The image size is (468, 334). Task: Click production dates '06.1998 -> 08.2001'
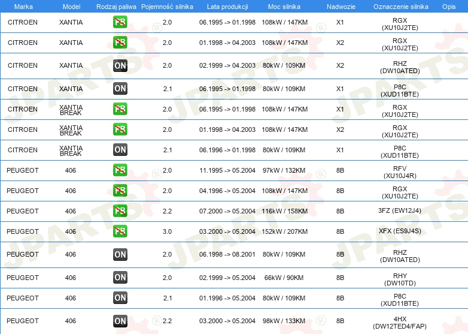(x=227, y=254)
